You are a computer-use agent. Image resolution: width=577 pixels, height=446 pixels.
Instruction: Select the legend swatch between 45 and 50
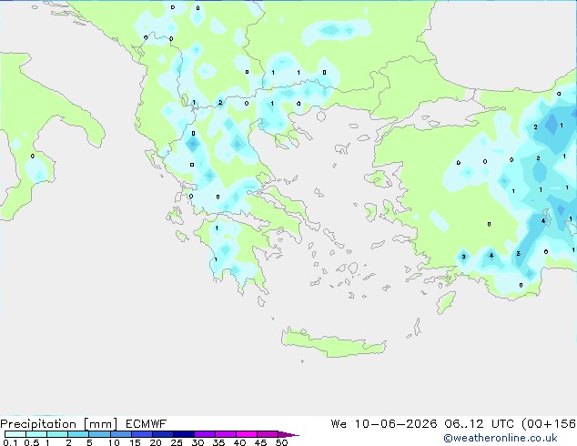click(x=268, y=434)
